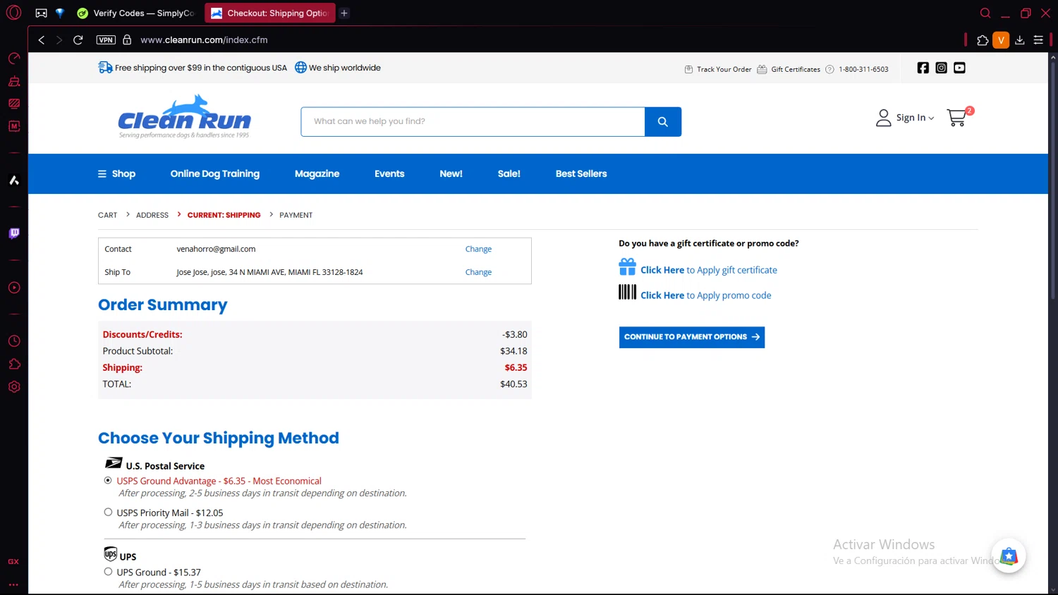Select the Checkout: Shipping Options tab
This screenshot has height=595, width=1058.
[270, 13]
